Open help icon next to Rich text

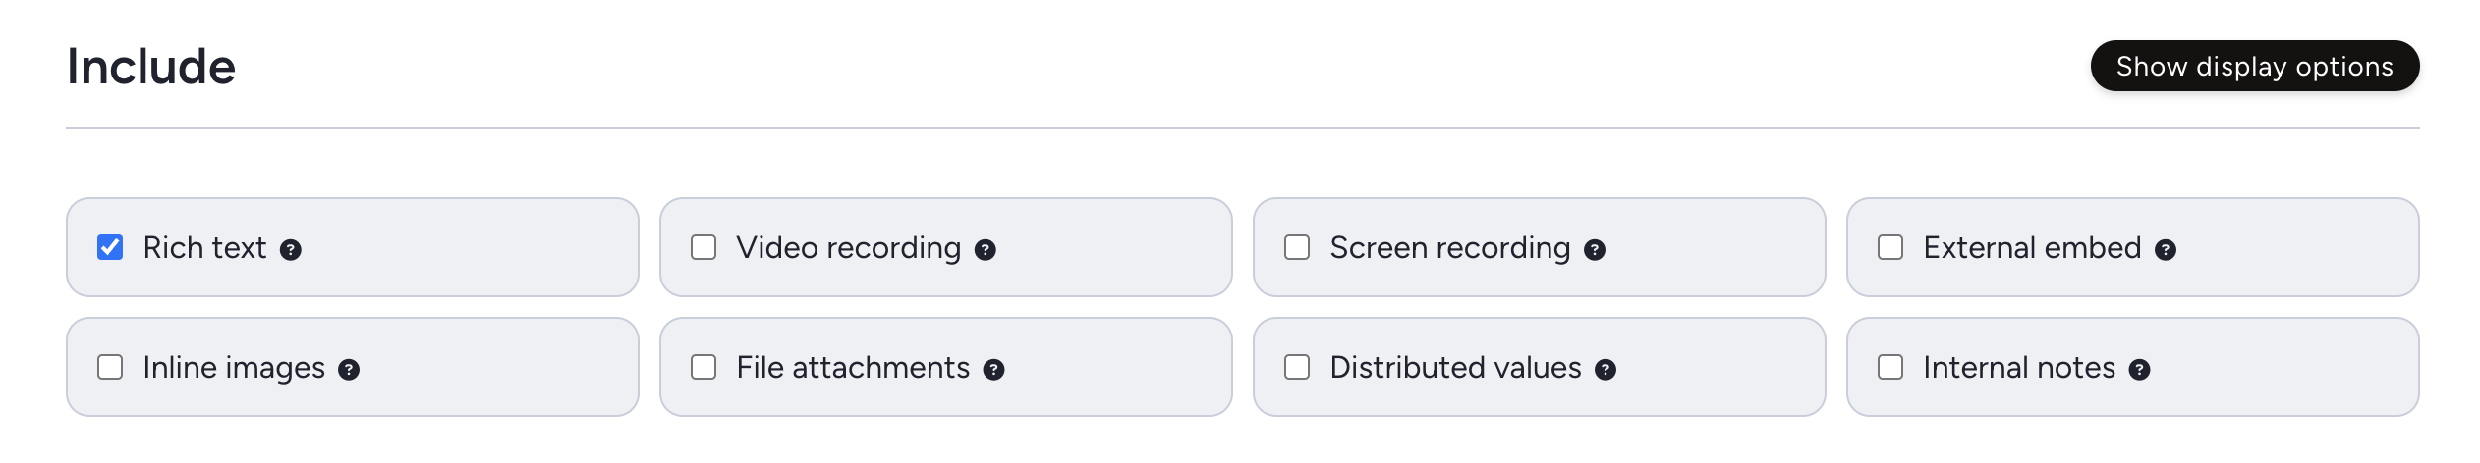pos(291,250)
